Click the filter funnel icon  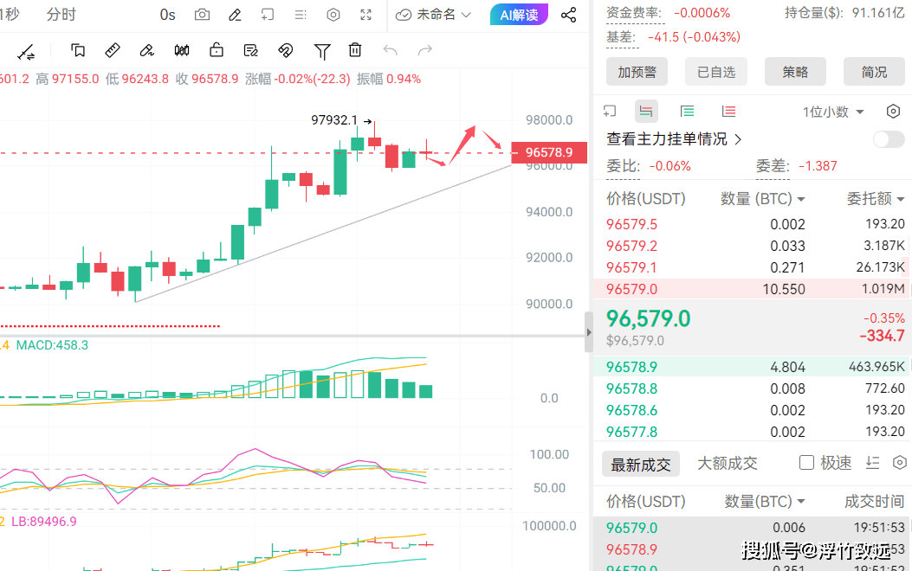pyautogui.click(x=322, y=51)
